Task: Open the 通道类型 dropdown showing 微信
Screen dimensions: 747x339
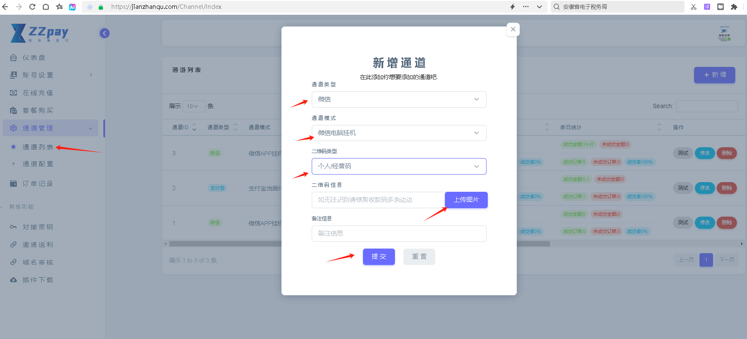Action: click(399, 99)
